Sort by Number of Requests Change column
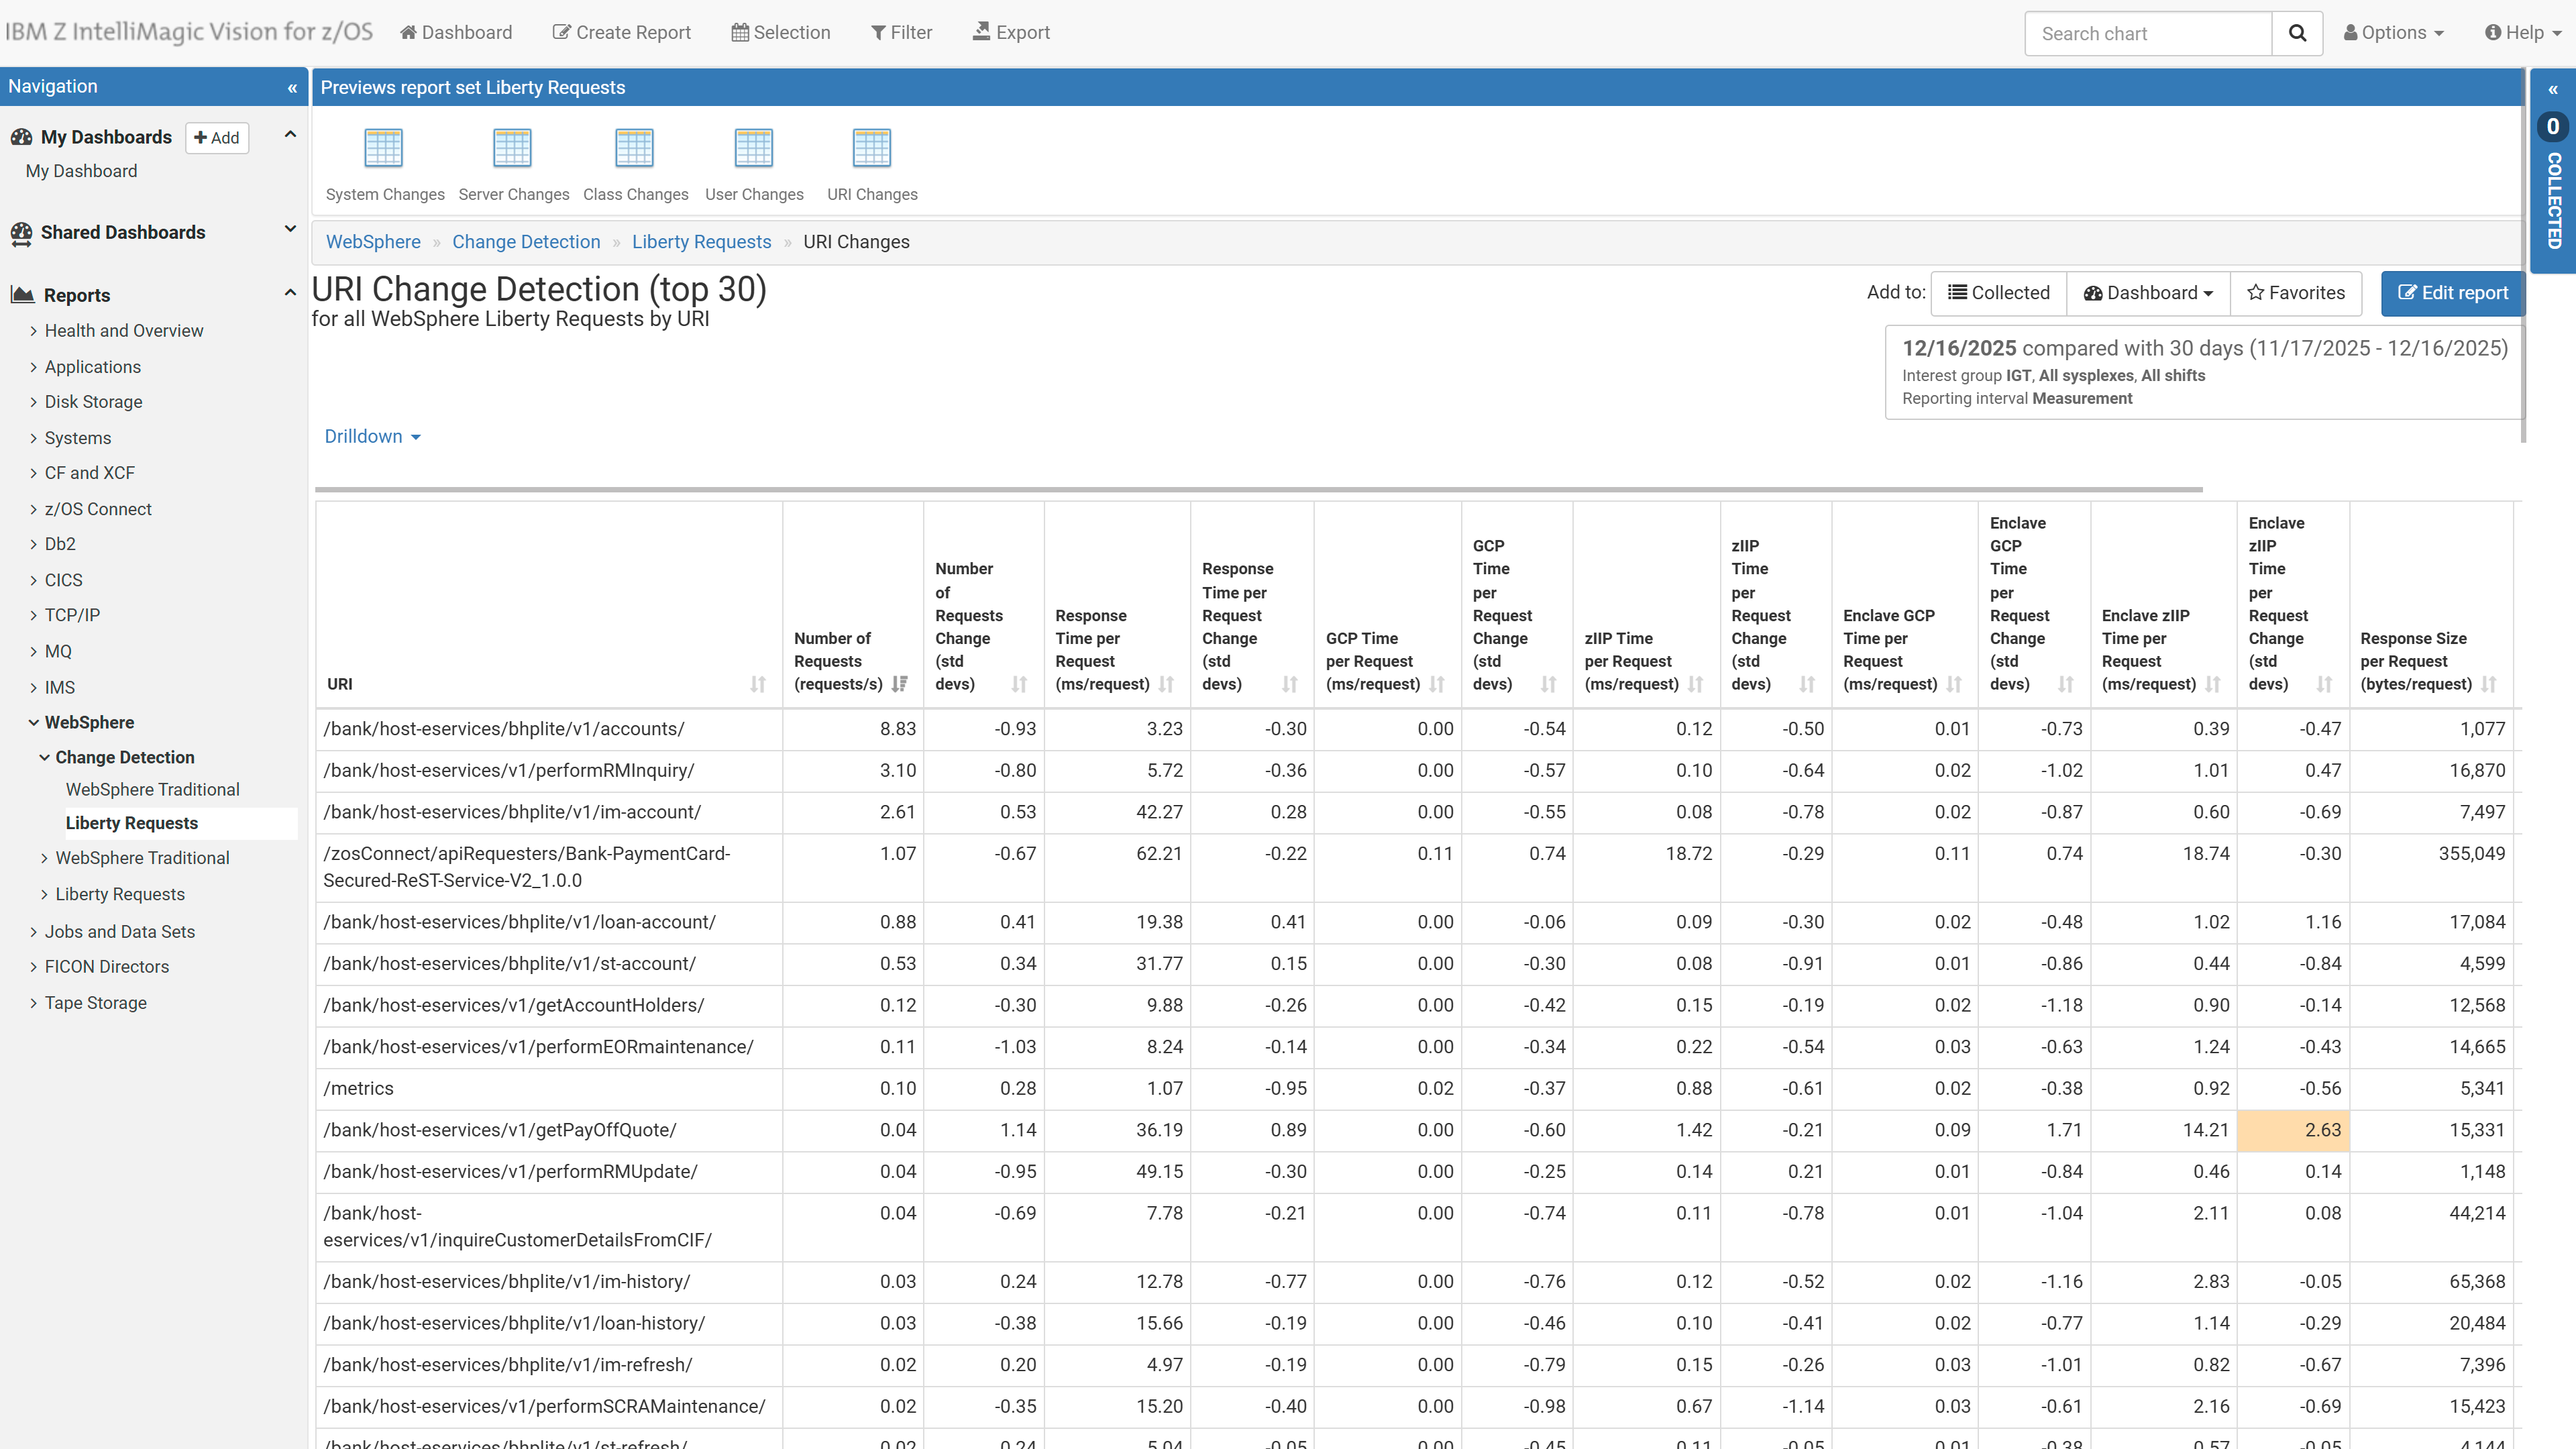Image resolution: width=2576 pixels, height=1449 pixels. (1019, 685)
